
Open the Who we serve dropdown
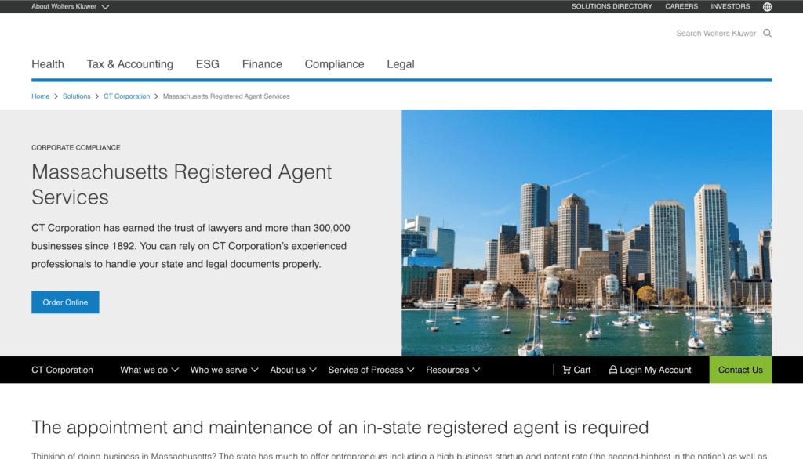point(223,370)
